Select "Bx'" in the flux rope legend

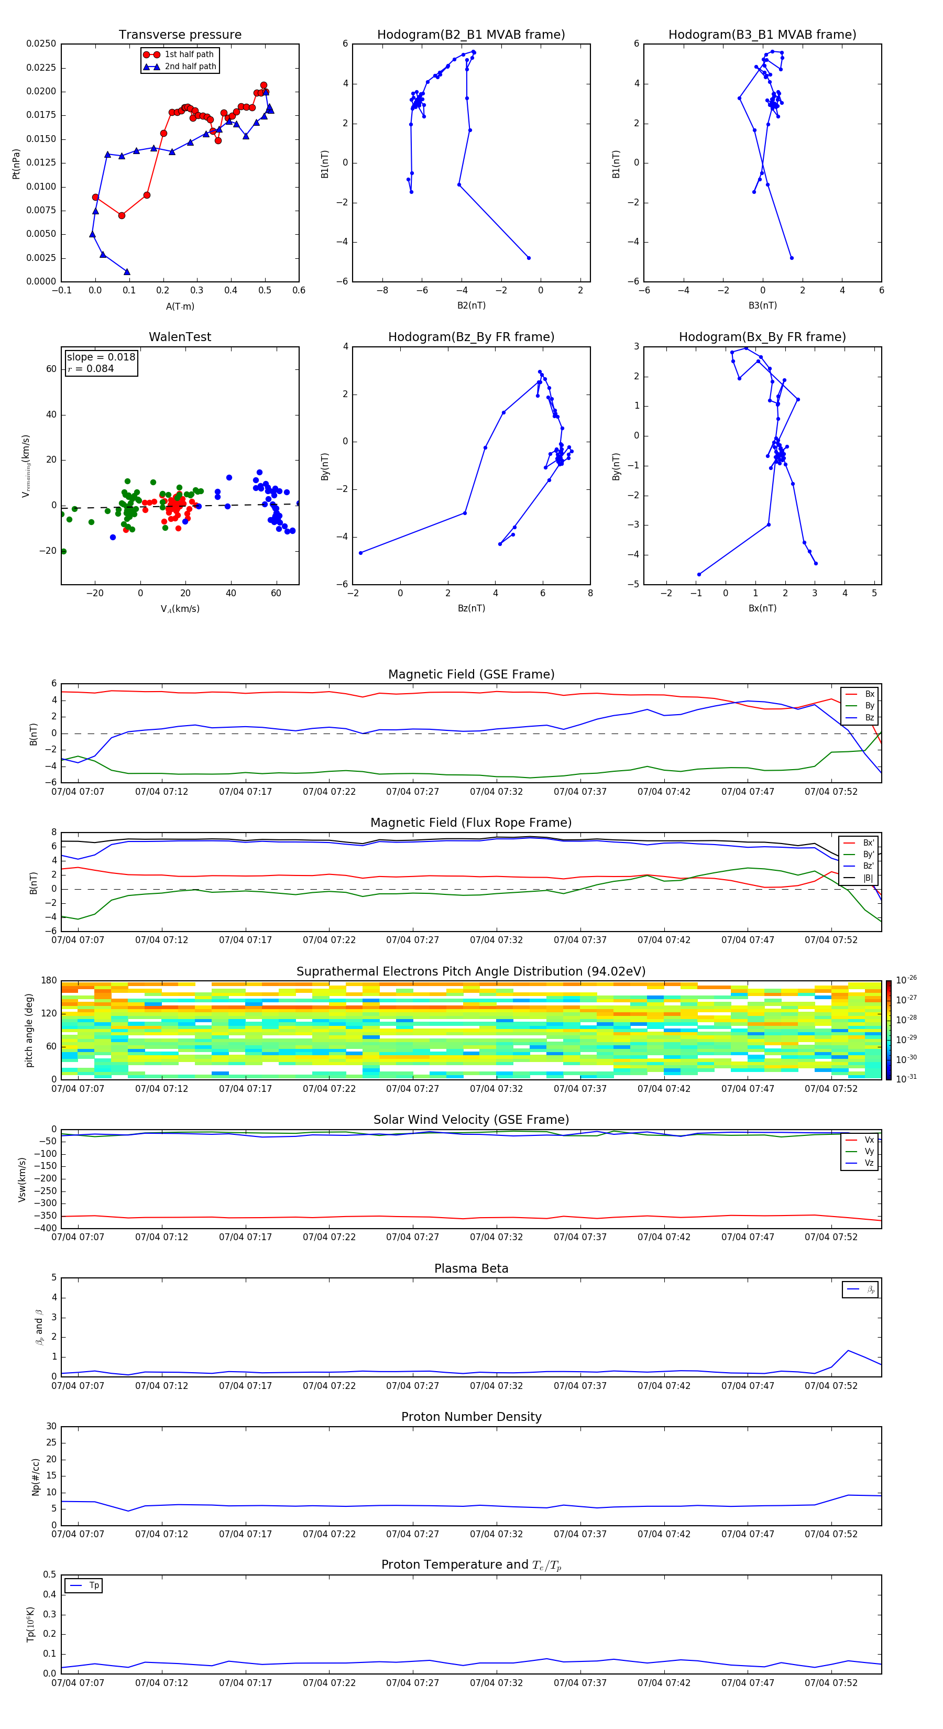859,843
